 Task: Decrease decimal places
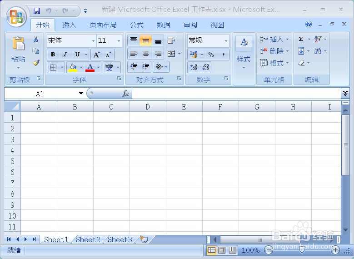[x=205, y=67]
